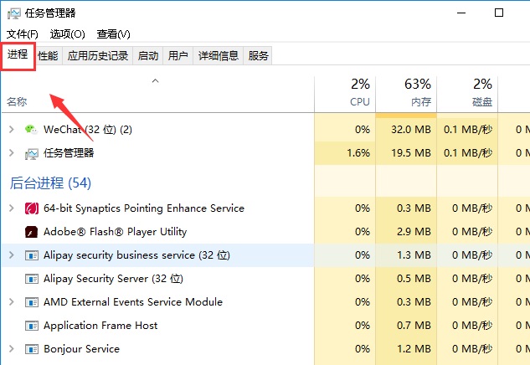Click the Adobe Flash Player Utility icon
The image size is (530, 365).
tap(32, 232)
